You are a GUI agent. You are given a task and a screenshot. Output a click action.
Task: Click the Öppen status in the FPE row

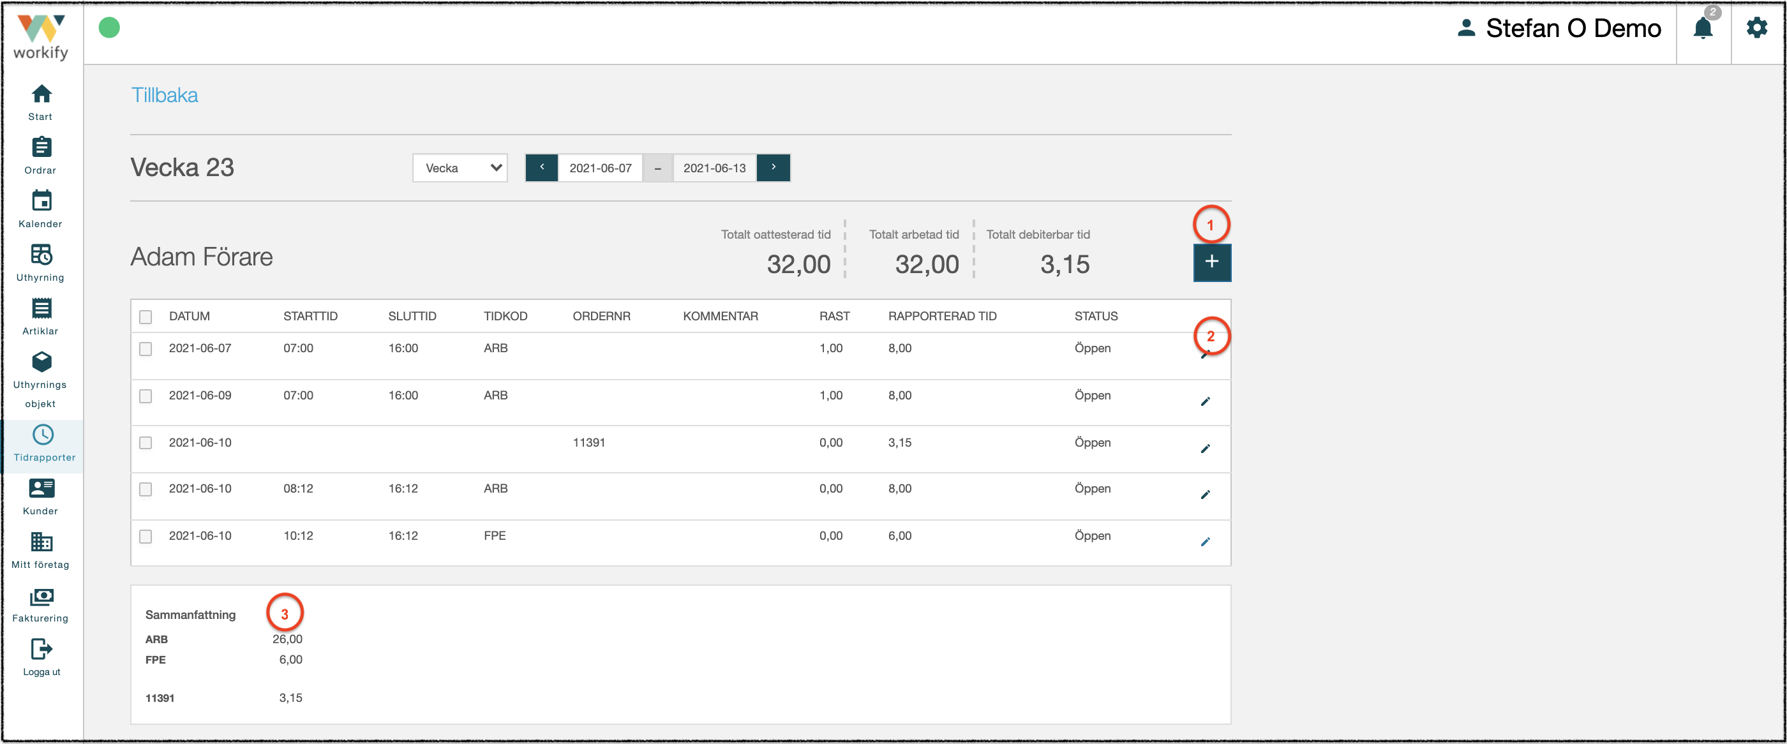[x=1093, y=535]
